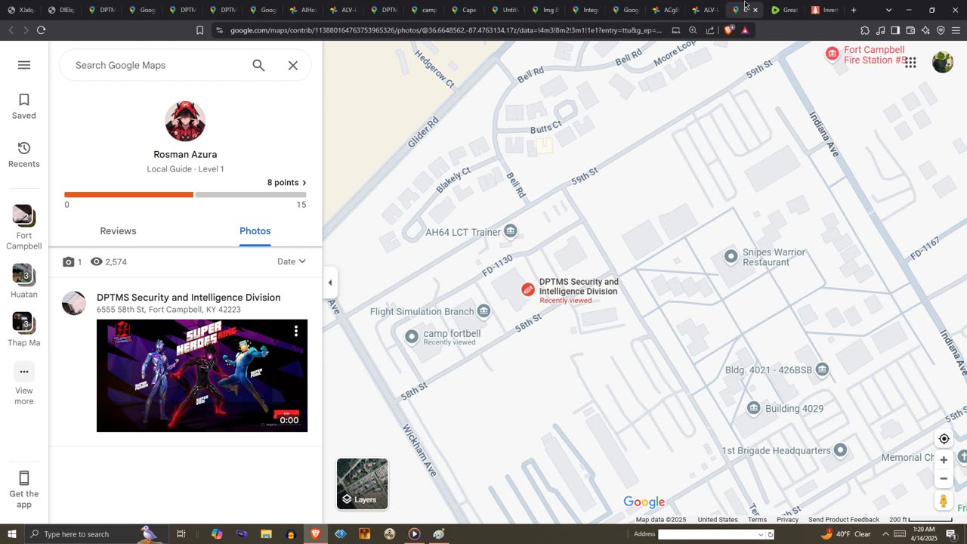The width and height of the screenshot is (967, 544).
Task: Click View more recent places
Action: pyautogui.click(x=24, y=384)
